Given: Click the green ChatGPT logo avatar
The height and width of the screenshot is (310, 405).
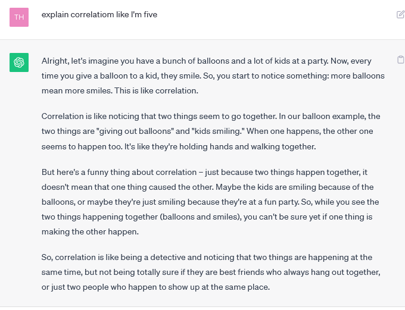Looking at the screenshot, I should (19, 62).
